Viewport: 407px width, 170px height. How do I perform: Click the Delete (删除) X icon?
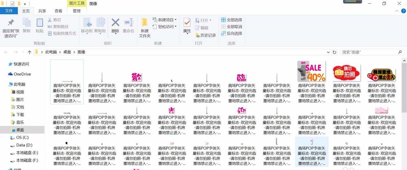coord(115,22)
